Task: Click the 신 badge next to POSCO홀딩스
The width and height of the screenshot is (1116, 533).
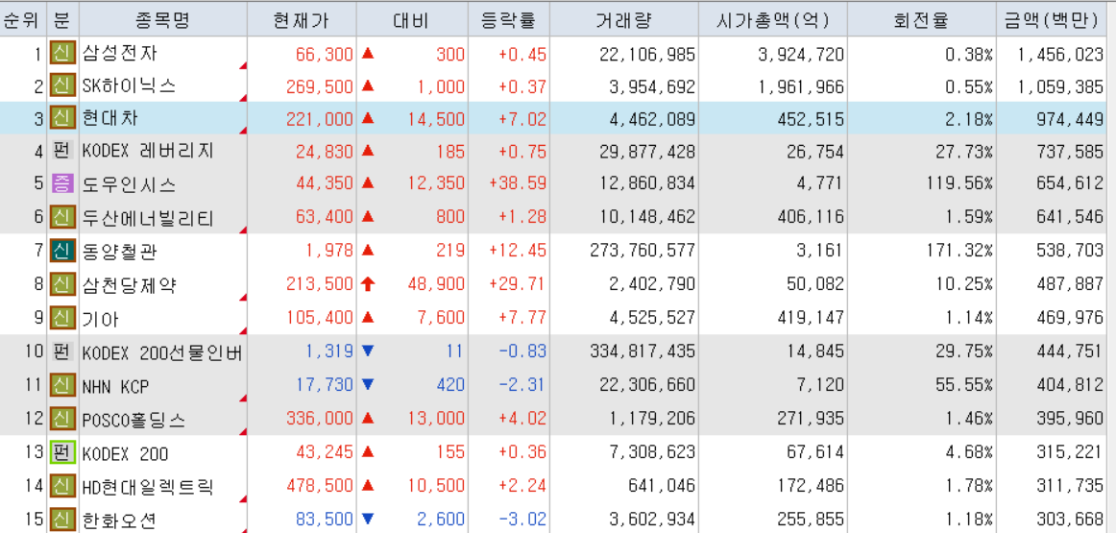Action: click(x=62, y=419)
